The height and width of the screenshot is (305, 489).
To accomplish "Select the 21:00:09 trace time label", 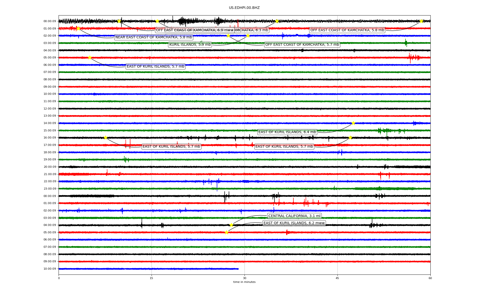I will (x=50, y=174).
